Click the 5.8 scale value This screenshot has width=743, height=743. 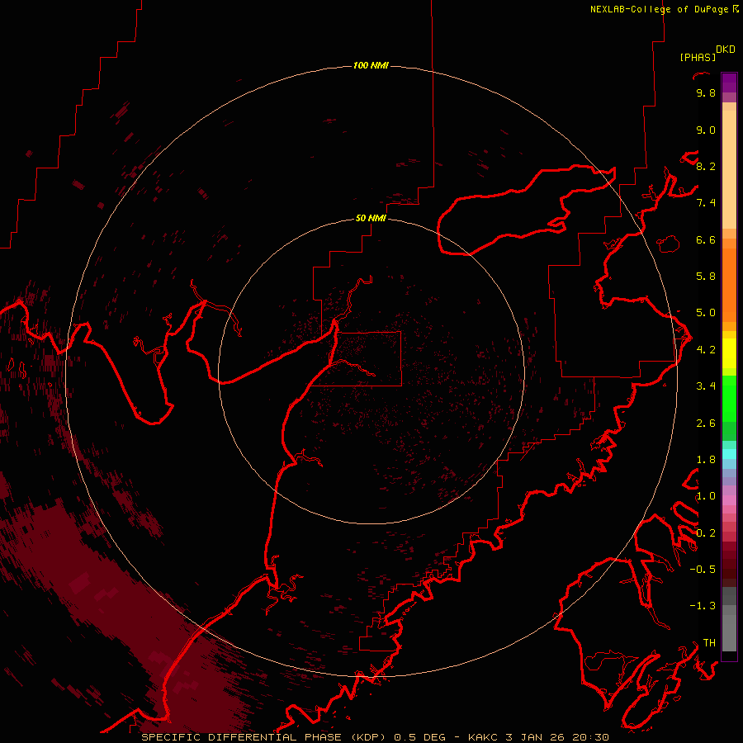706,277
